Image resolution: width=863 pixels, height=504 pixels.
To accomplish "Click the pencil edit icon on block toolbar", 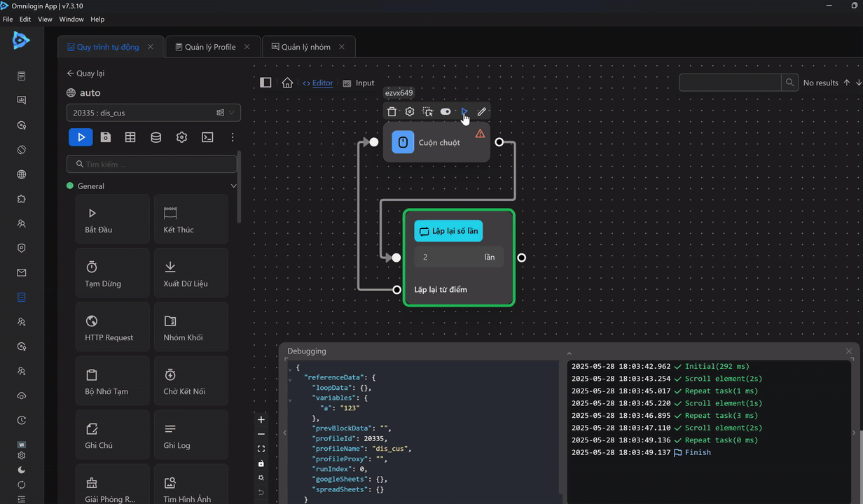I will (482, 112).
